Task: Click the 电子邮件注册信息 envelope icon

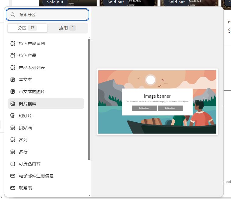Action: pyautogui.click(x=13, y=176)
